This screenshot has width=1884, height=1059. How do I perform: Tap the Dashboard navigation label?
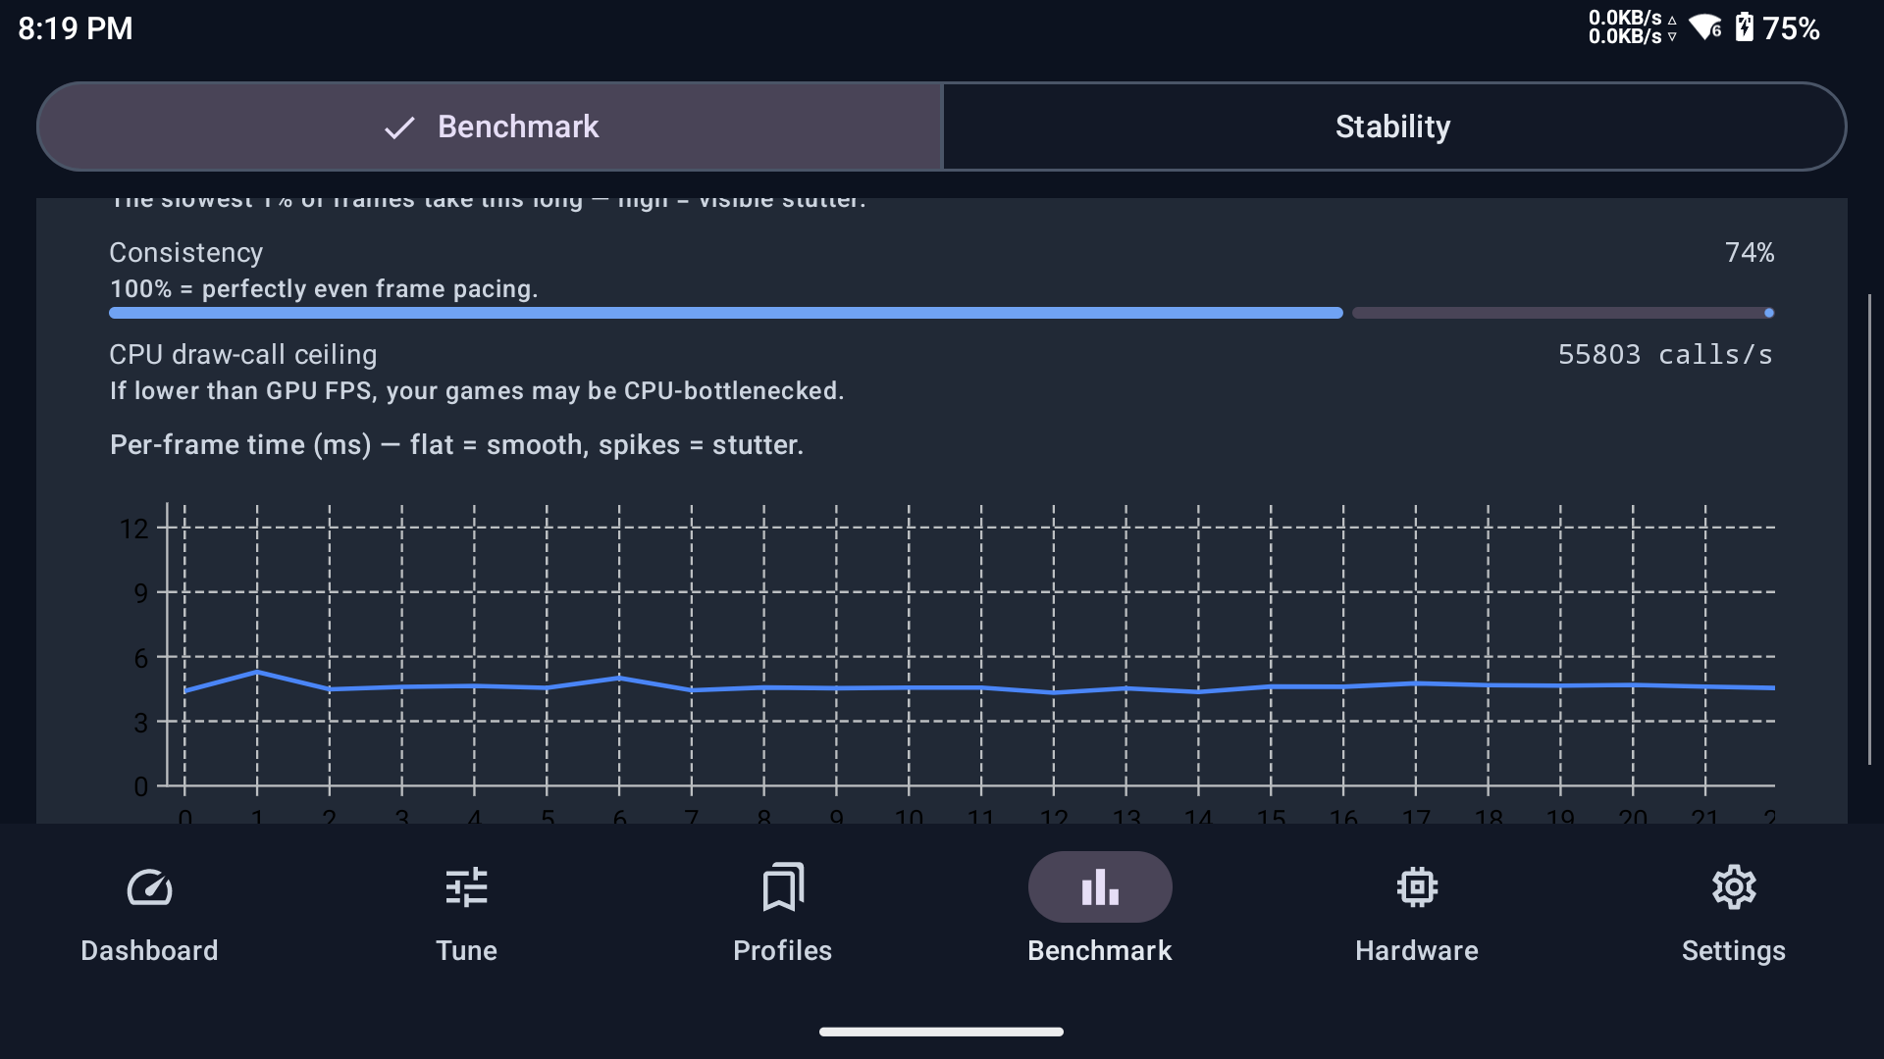click(149, 950)
